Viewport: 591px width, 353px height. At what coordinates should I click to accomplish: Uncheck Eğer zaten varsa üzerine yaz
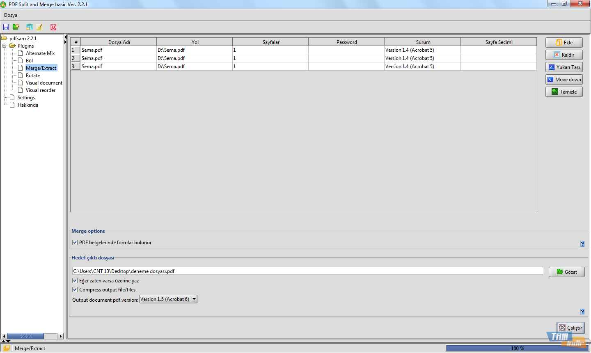[x=75, y=281]
